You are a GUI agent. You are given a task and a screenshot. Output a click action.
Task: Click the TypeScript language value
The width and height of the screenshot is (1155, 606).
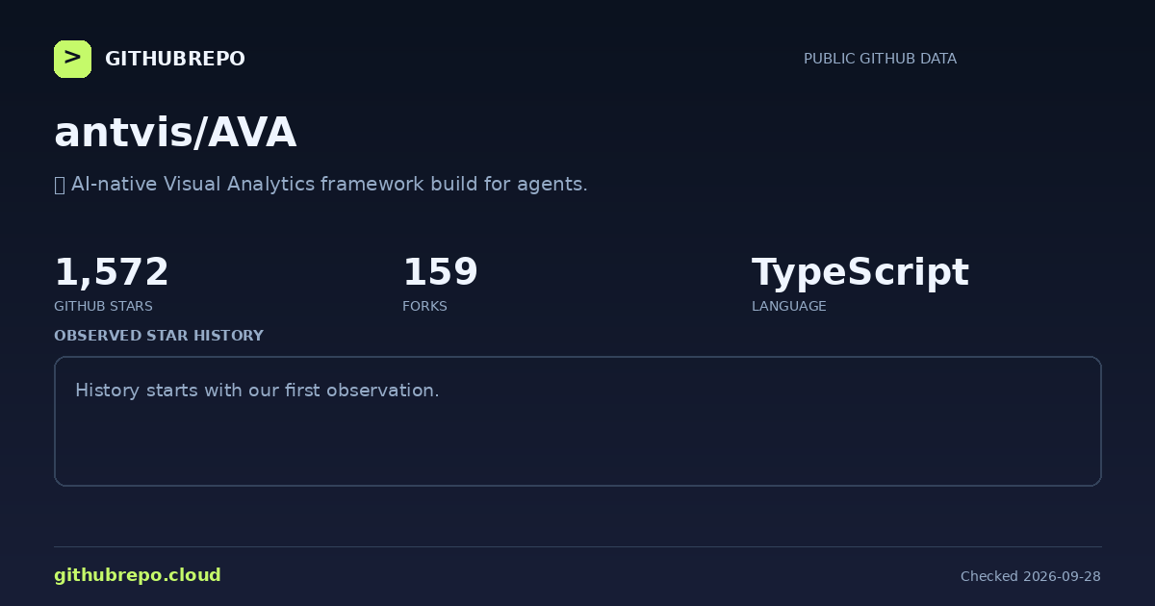click(x=860, y=273)
